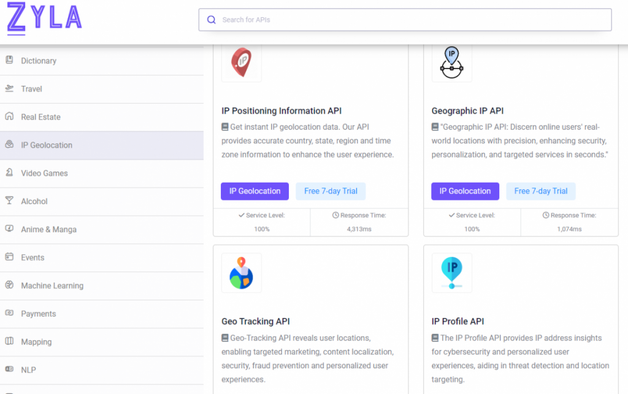Open the Payments category

click(102, 314)
